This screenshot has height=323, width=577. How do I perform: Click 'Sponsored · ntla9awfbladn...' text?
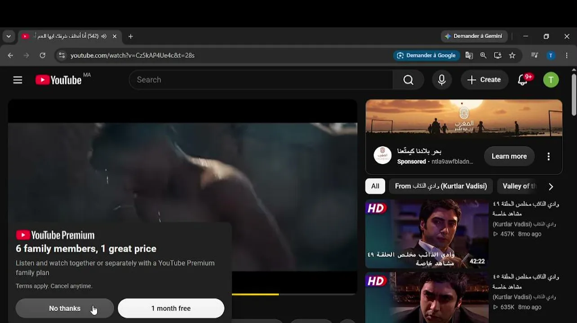[435, 161]
